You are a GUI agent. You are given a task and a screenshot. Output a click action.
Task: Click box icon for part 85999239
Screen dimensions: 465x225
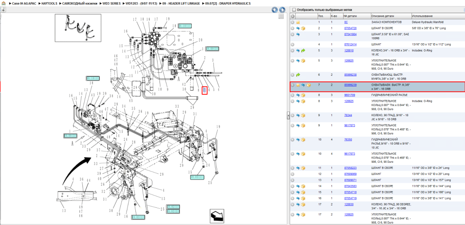tap(308, 85)
